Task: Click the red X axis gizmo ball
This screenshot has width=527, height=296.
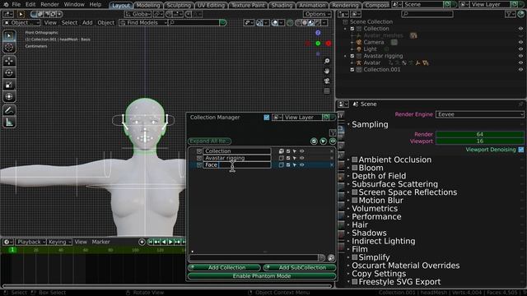Action: click(329, 44)
